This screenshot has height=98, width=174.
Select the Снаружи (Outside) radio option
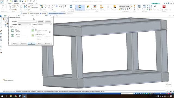(15, 32)
